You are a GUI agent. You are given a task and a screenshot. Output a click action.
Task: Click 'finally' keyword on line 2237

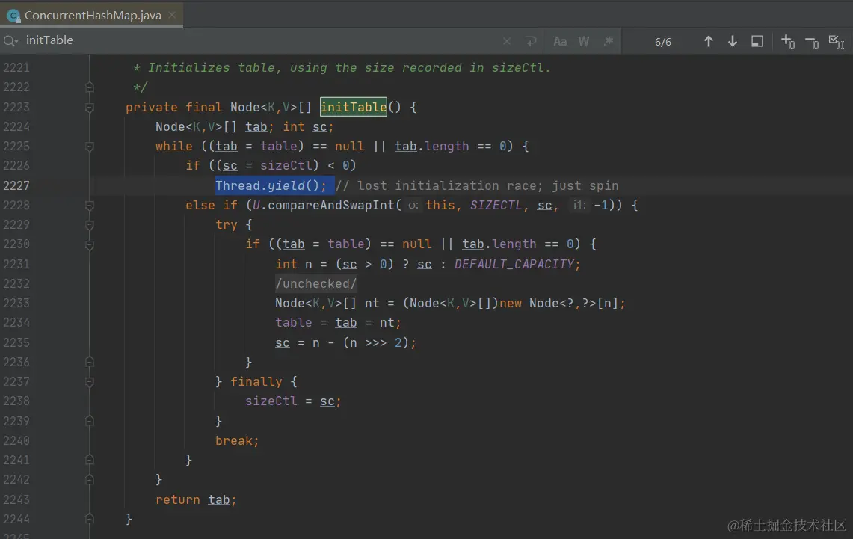(256, 382)
